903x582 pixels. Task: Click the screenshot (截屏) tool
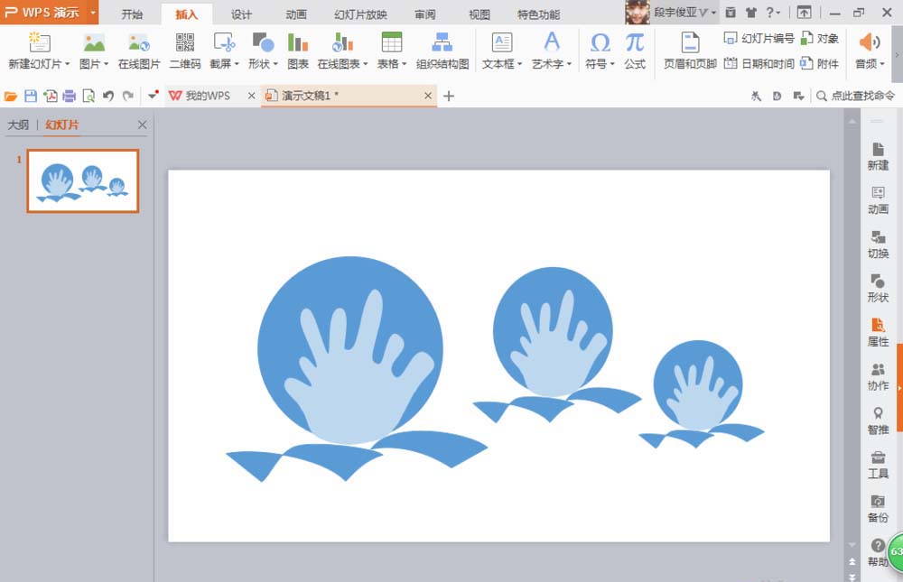pyautogui.click(x=223, y=42)
